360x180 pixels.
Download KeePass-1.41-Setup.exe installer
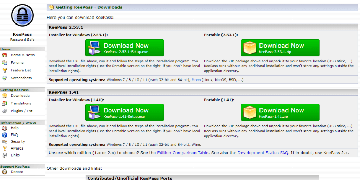pyautogui.click(x=125, y=112)
